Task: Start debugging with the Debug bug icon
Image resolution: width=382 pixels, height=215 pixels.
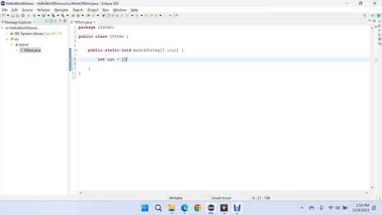Action: pos(35,16)
